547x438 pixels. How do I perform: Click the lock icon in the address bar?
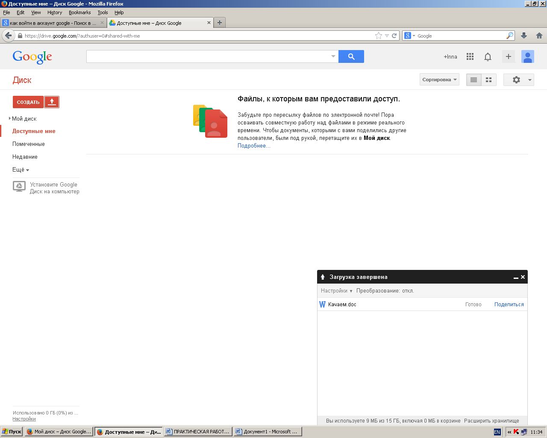coord(20,36)
